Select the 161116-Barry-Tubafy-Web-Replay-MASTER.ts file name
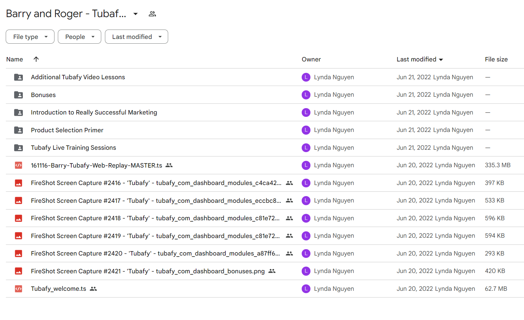Viewport: 524px width, 320px height. [97, 165]
